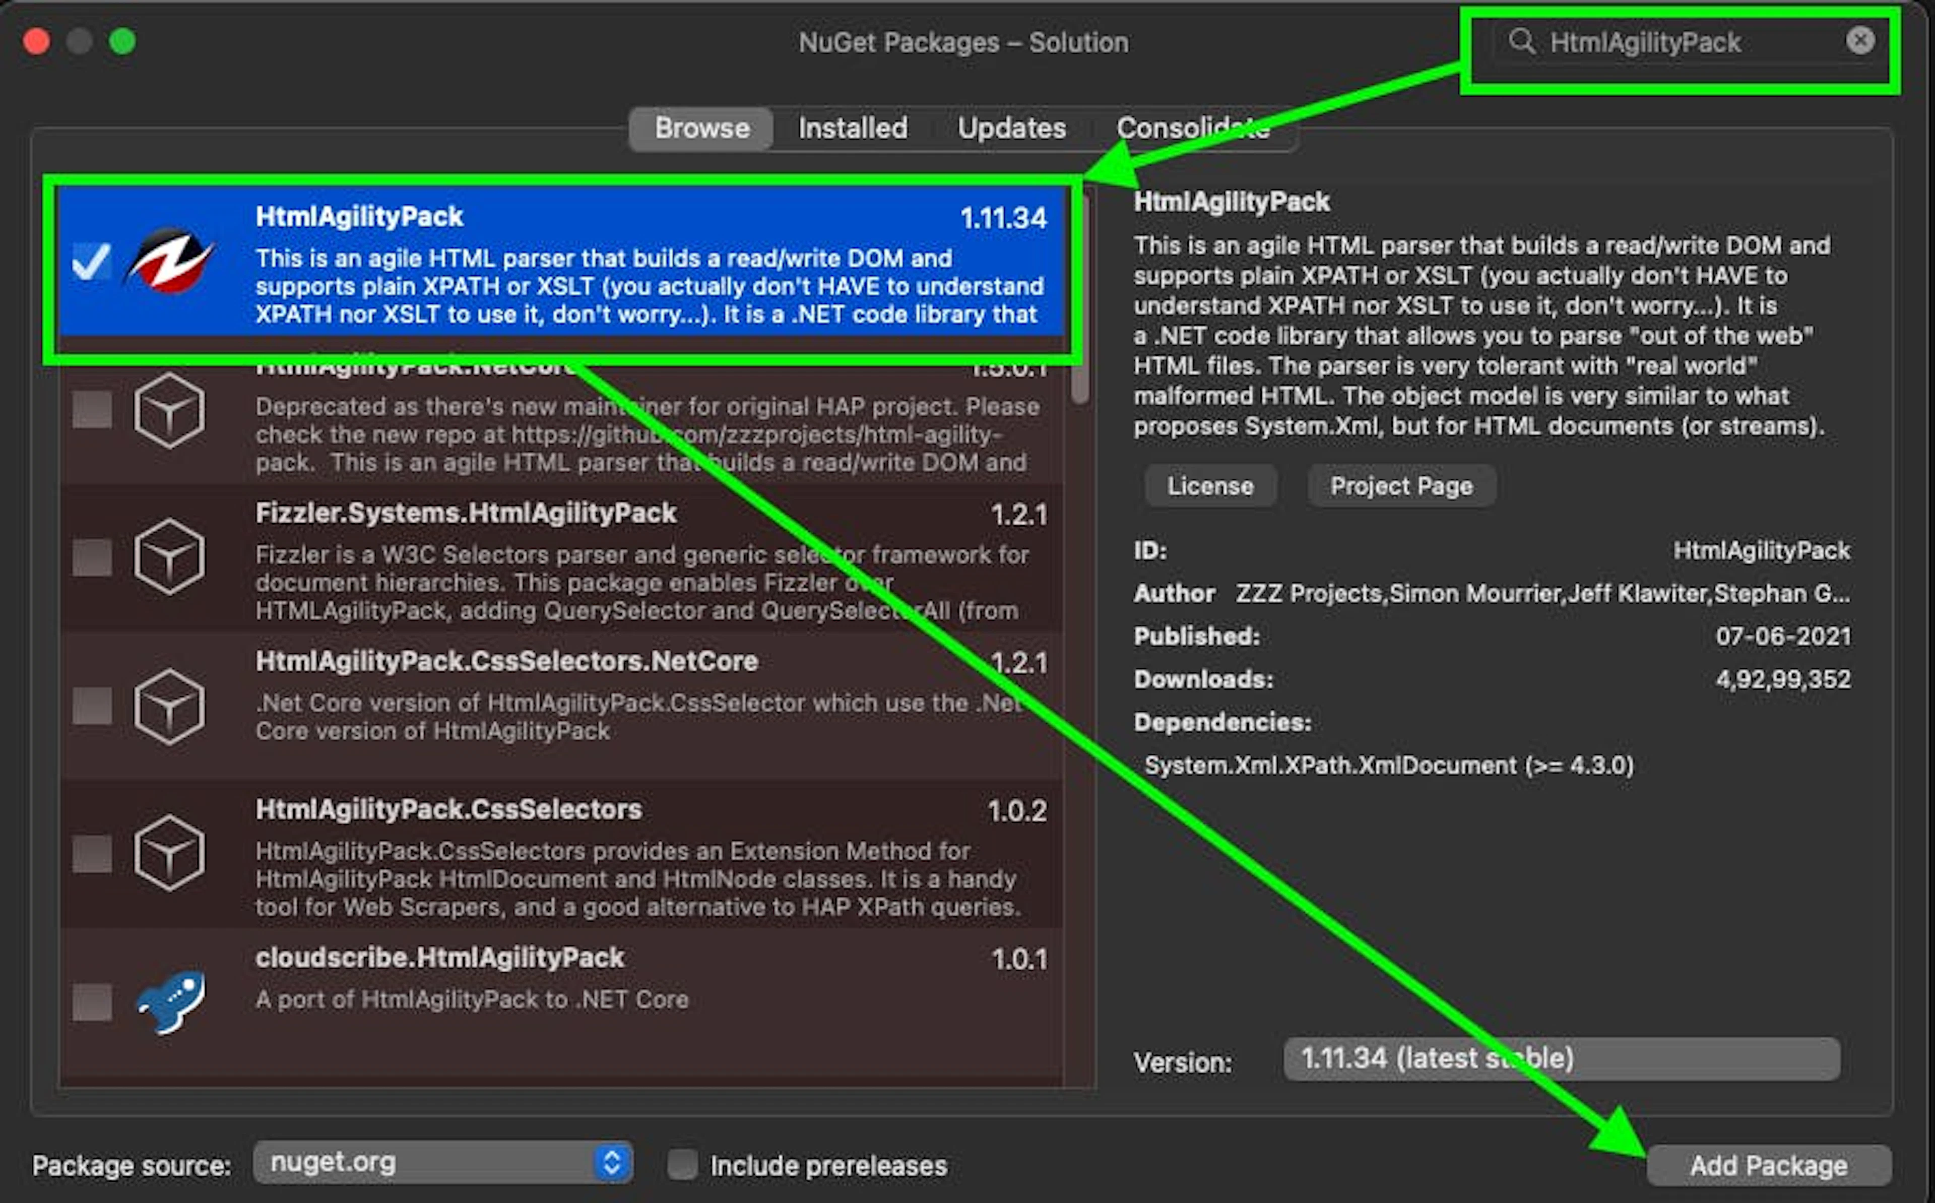
Task: Click the HtmlAgilityPack red Z logo icon
Action: pyautogui.click(x=169, y=260)
